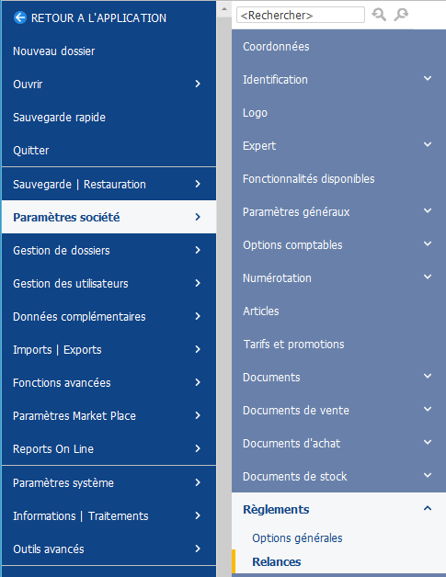Expand the Expert section chevron
This screenshot has width=446, height=577.
point(428,144)
